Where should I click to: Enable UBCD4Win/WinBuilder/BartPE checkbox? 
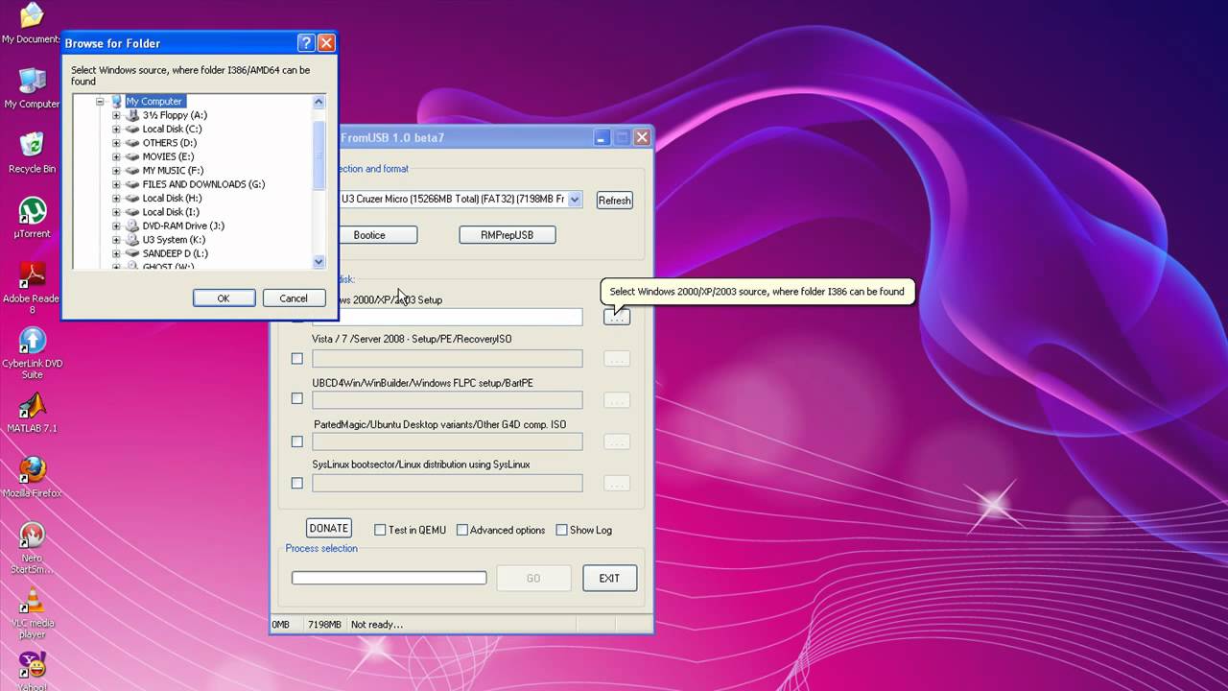pos(297,398)
